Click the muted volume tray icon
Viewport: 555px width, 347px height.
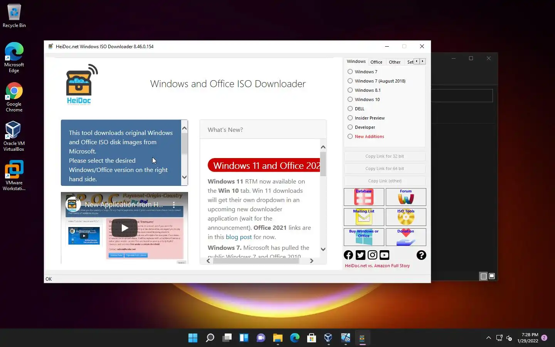pos(509,338)
